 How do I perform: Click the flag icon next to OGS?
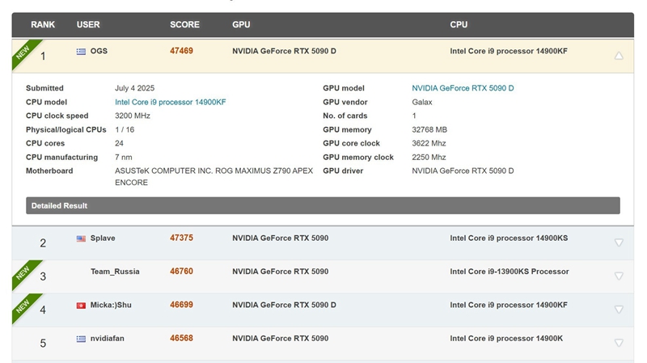tap(81, 51)
